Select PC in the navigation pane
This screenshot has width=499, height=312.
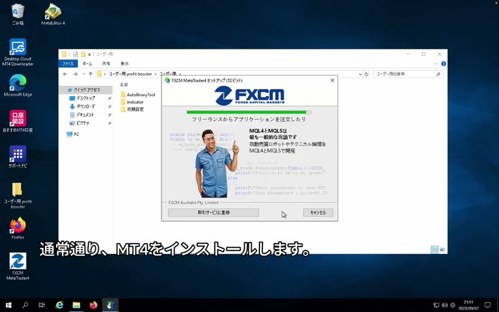click(73, 134)
